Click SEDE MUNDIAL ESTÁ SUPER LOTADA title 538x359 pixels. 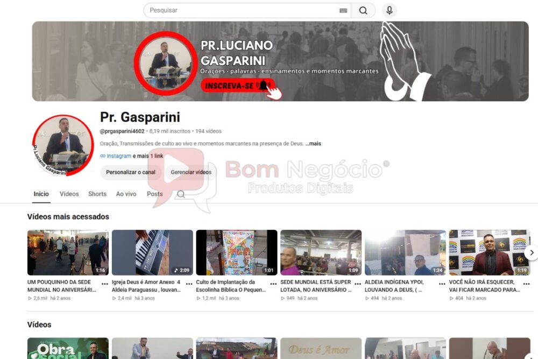316,286
